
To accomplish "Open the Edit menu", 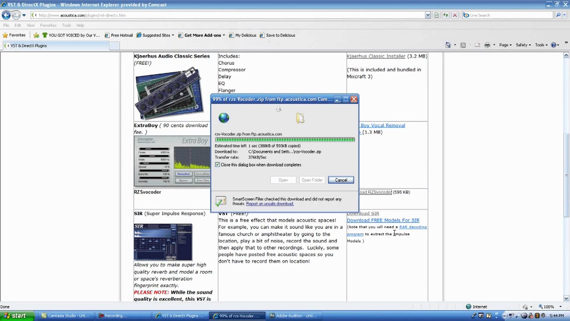I will (x=18, y=25).
